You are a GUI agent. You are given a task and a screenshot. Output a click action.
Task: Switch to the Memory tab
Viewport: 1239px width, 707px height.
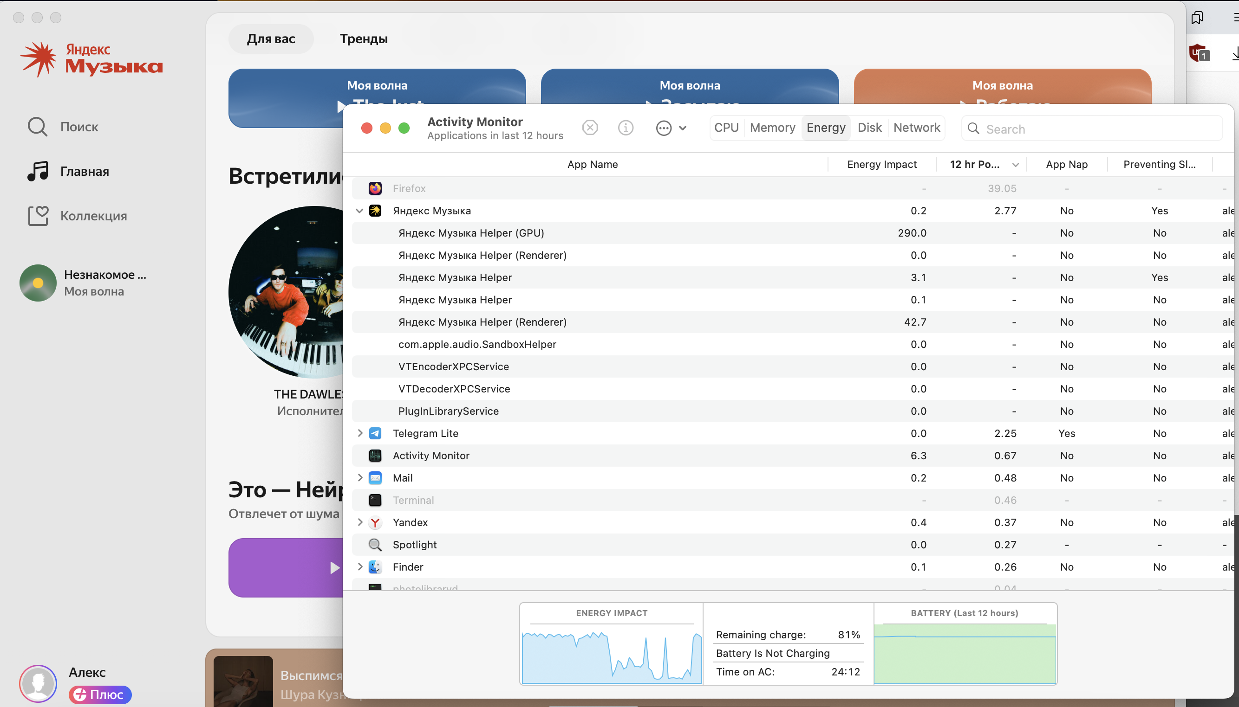coord(772,128)
